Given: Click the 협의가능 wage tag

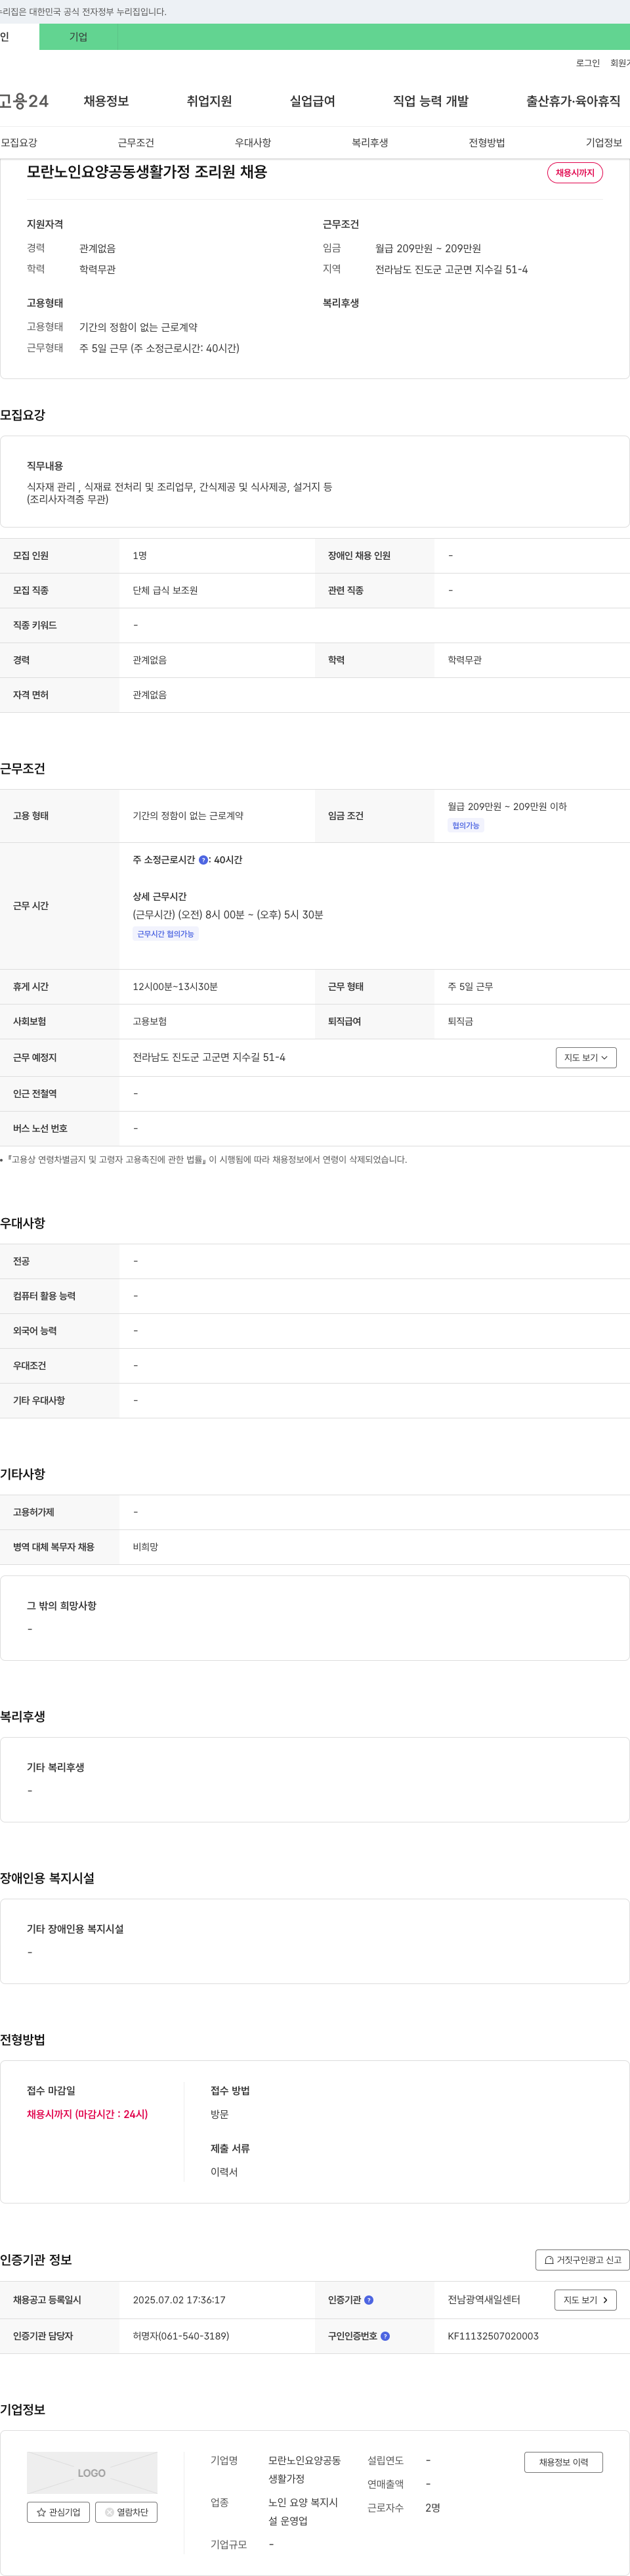Looking at the screenshot, I should (x=465, y=826).
